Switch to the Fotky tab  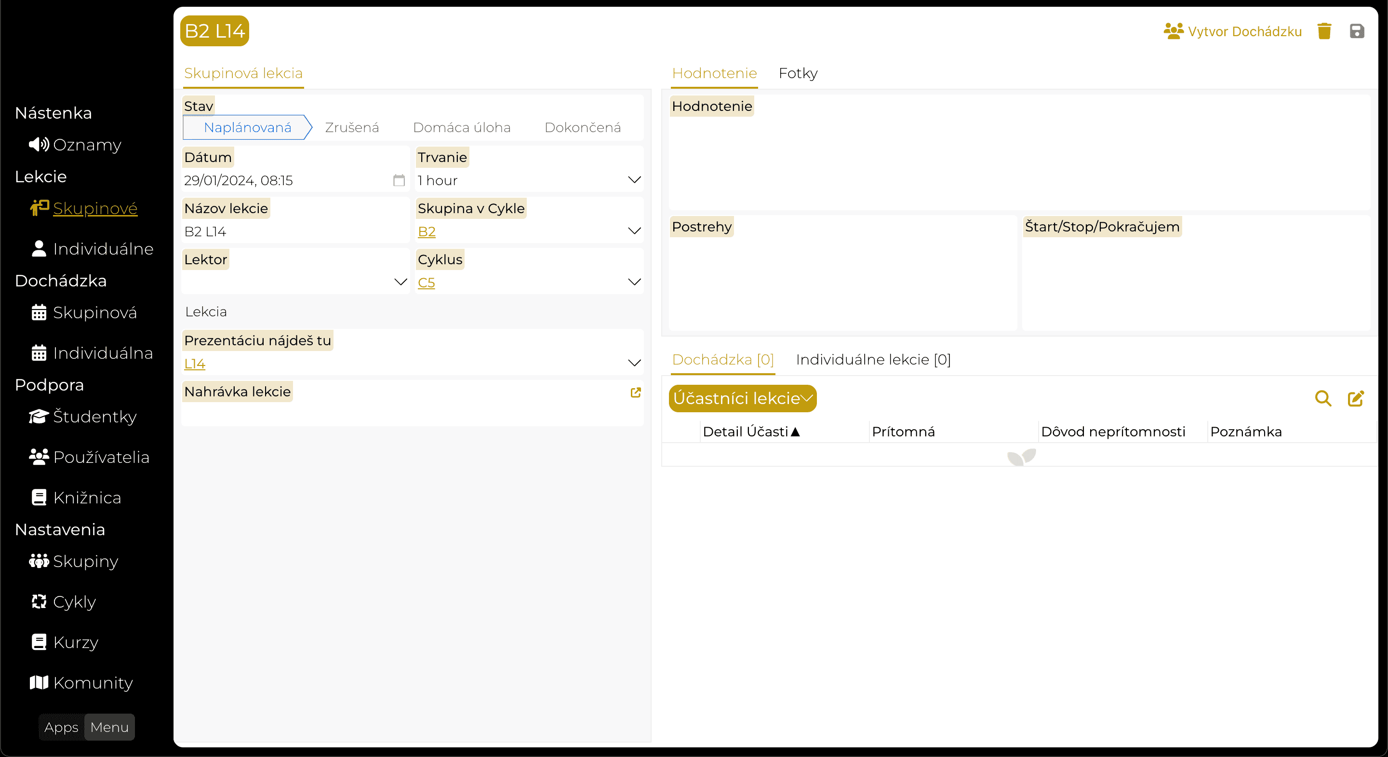(798, 73)
